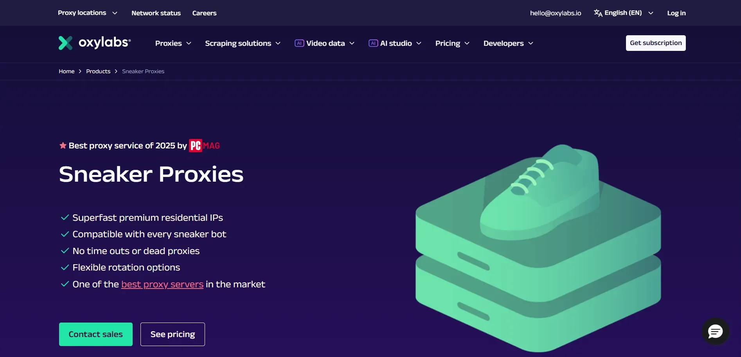This screenshot has height=357, width=741.
Task: Click breadcrumb arrow after Products
Action: (x=116, y=71)
